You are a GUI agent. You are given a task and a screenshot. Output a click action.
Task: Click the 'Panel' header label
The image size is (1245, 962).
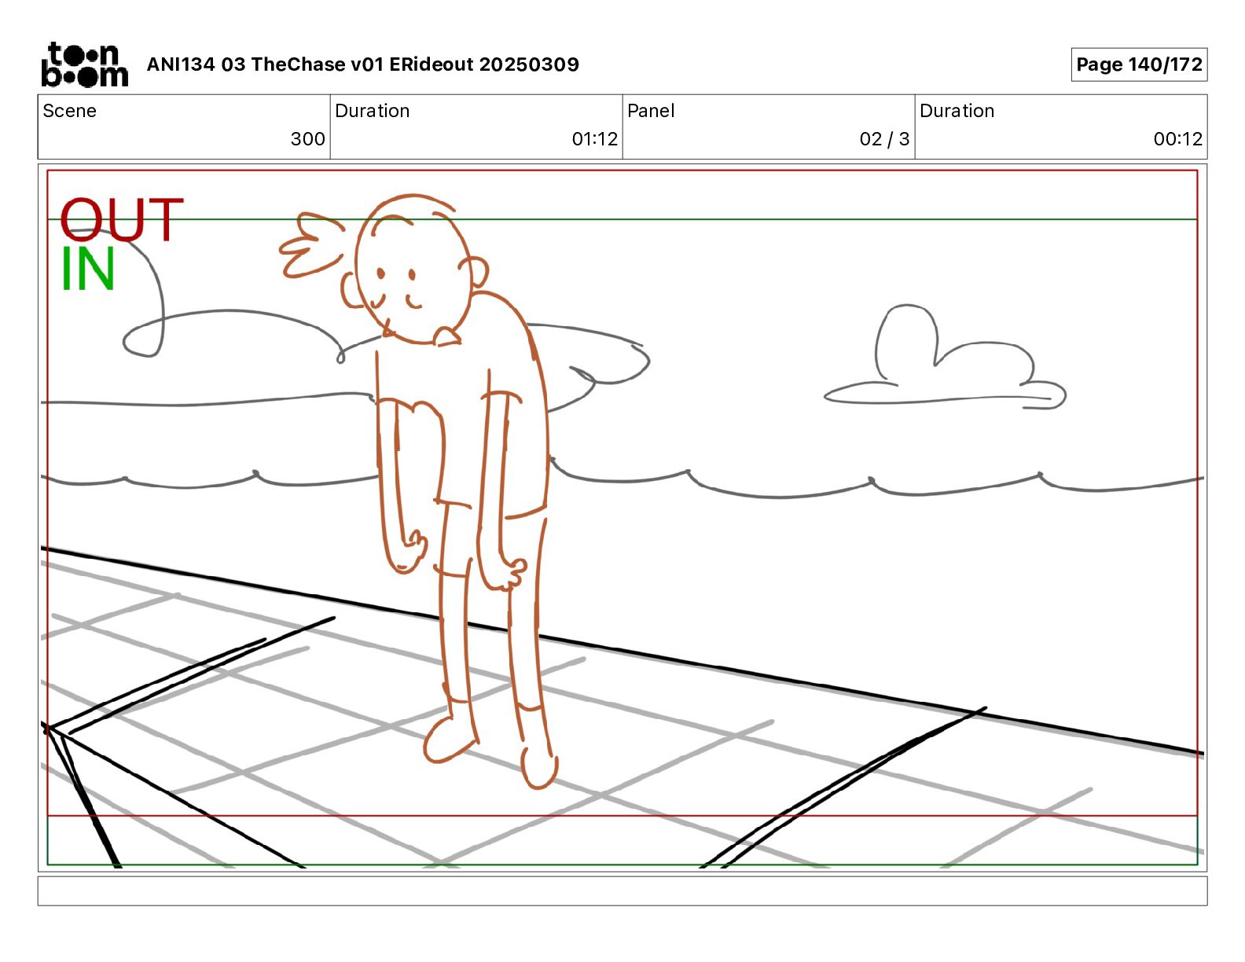[x=651, y=111]
